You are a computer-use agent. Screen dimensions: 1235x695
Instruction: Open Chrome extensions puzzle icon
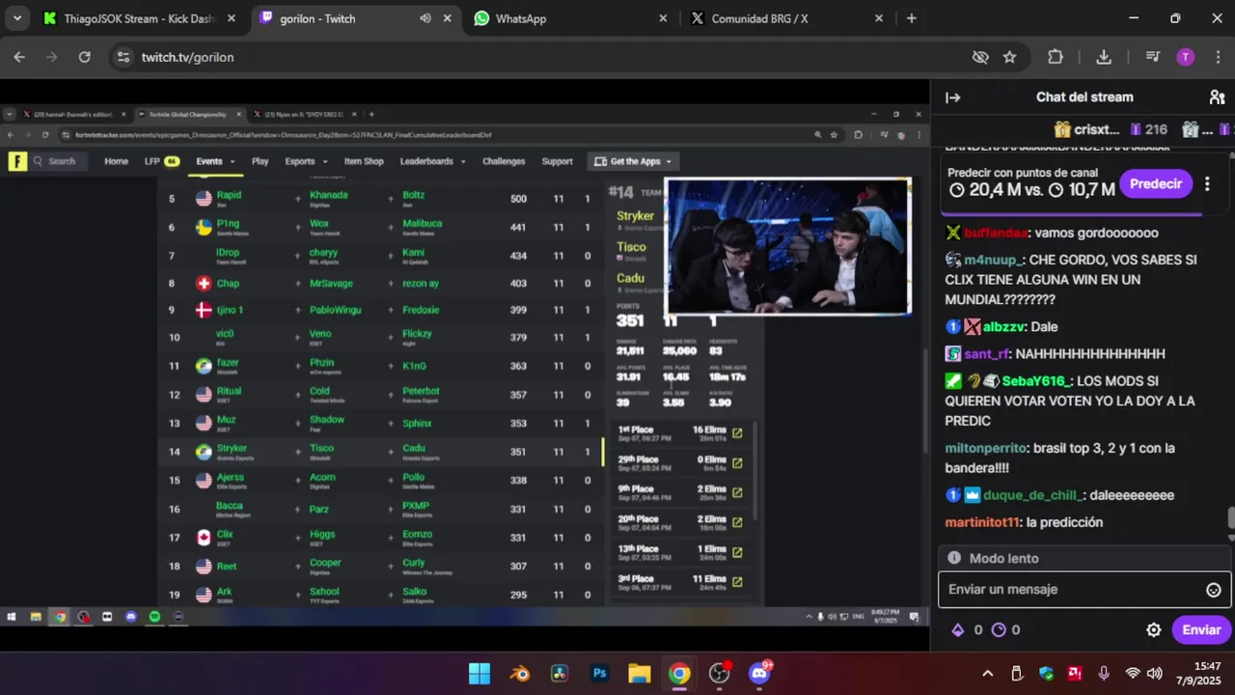[1056, 57]
